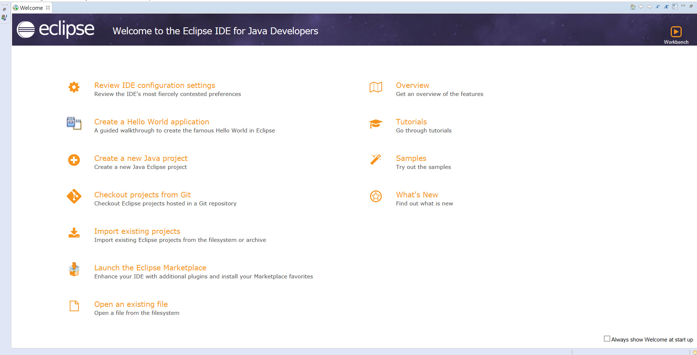Open the Tutorials link
This screenshot has width=697, height=355.
(411, 122)
